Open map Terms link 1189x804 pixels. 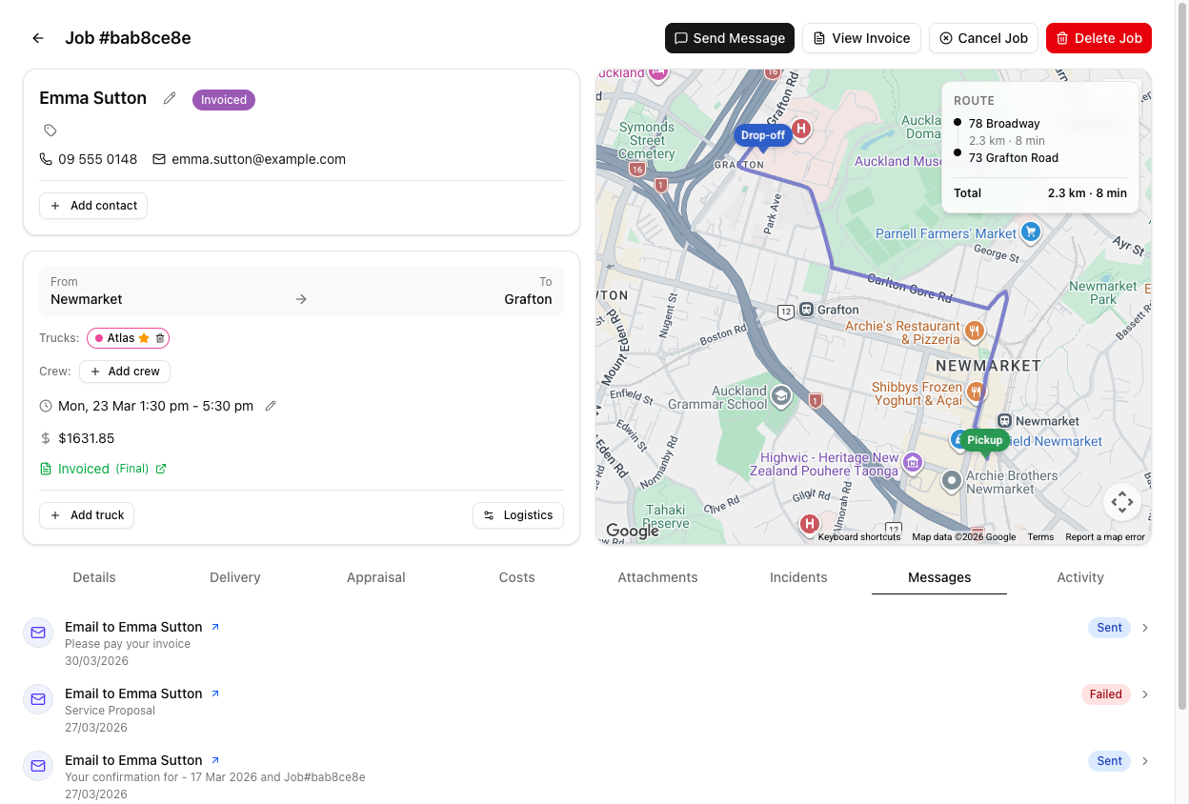pyautogui.click(x=1040, y=537)
